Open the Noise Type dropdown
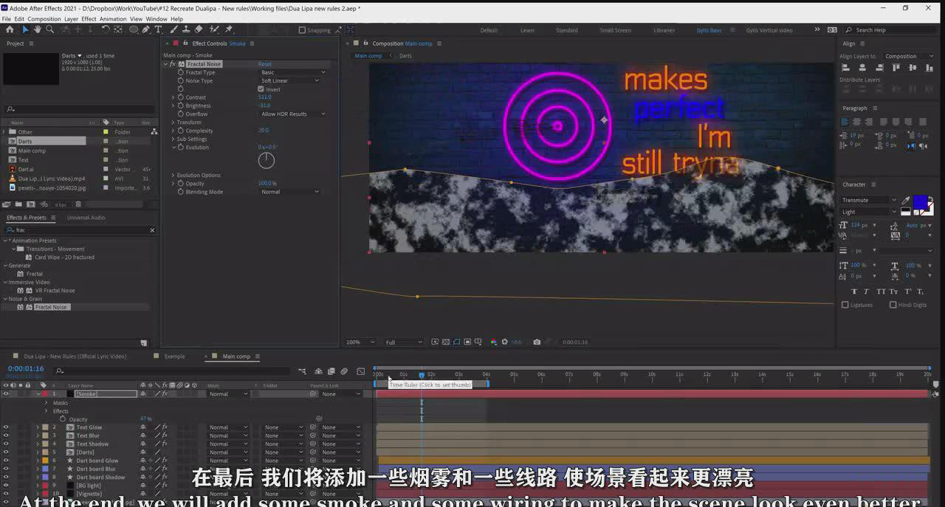Viewport: 945px width, 507px height. pos(289,80)
